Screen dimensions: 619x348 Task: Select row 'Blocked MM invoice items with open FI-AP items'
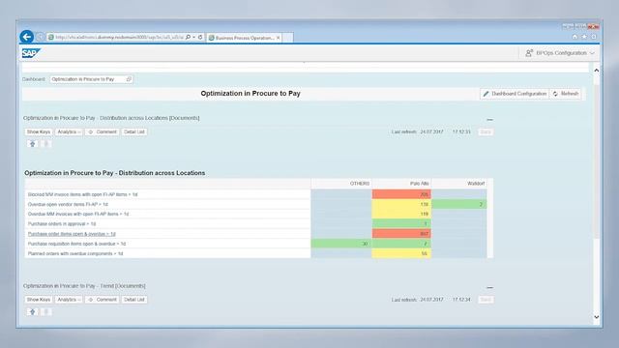pos(167,194)
